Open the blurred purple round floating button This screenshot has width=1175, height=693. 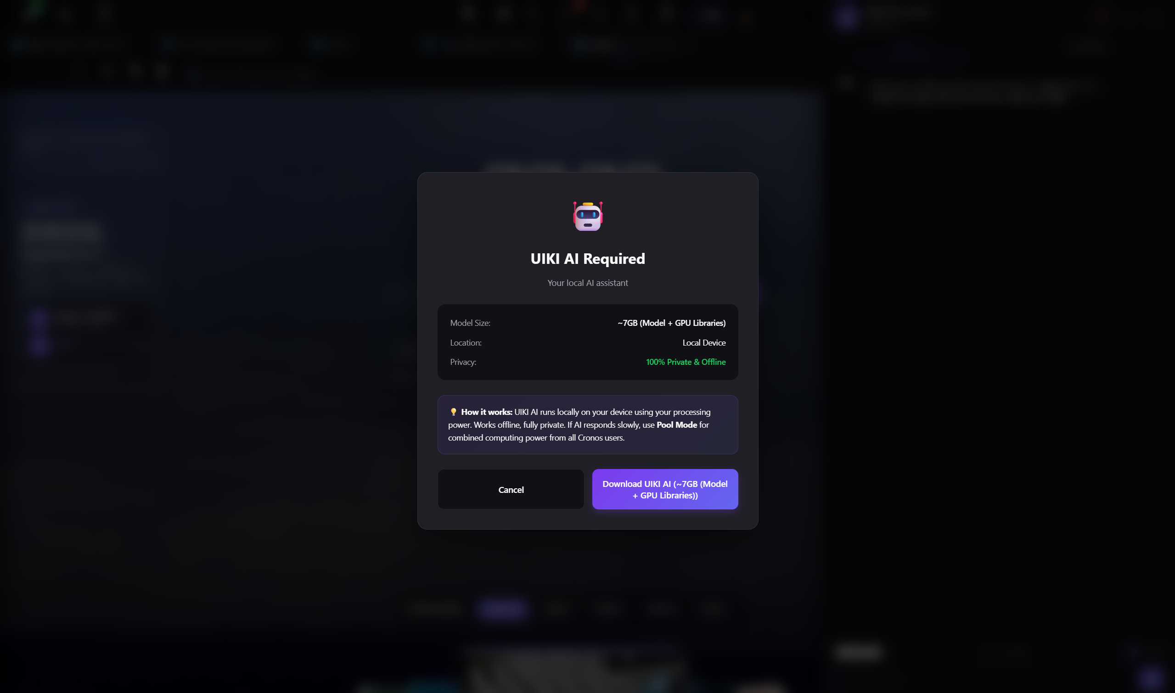[1151, 678]
